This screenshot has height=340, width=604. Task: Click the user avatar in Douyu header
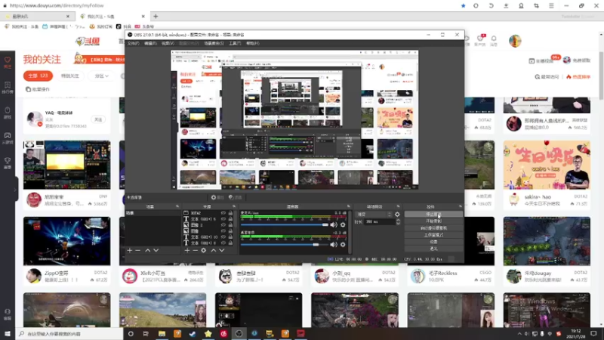tap(515, 41)
